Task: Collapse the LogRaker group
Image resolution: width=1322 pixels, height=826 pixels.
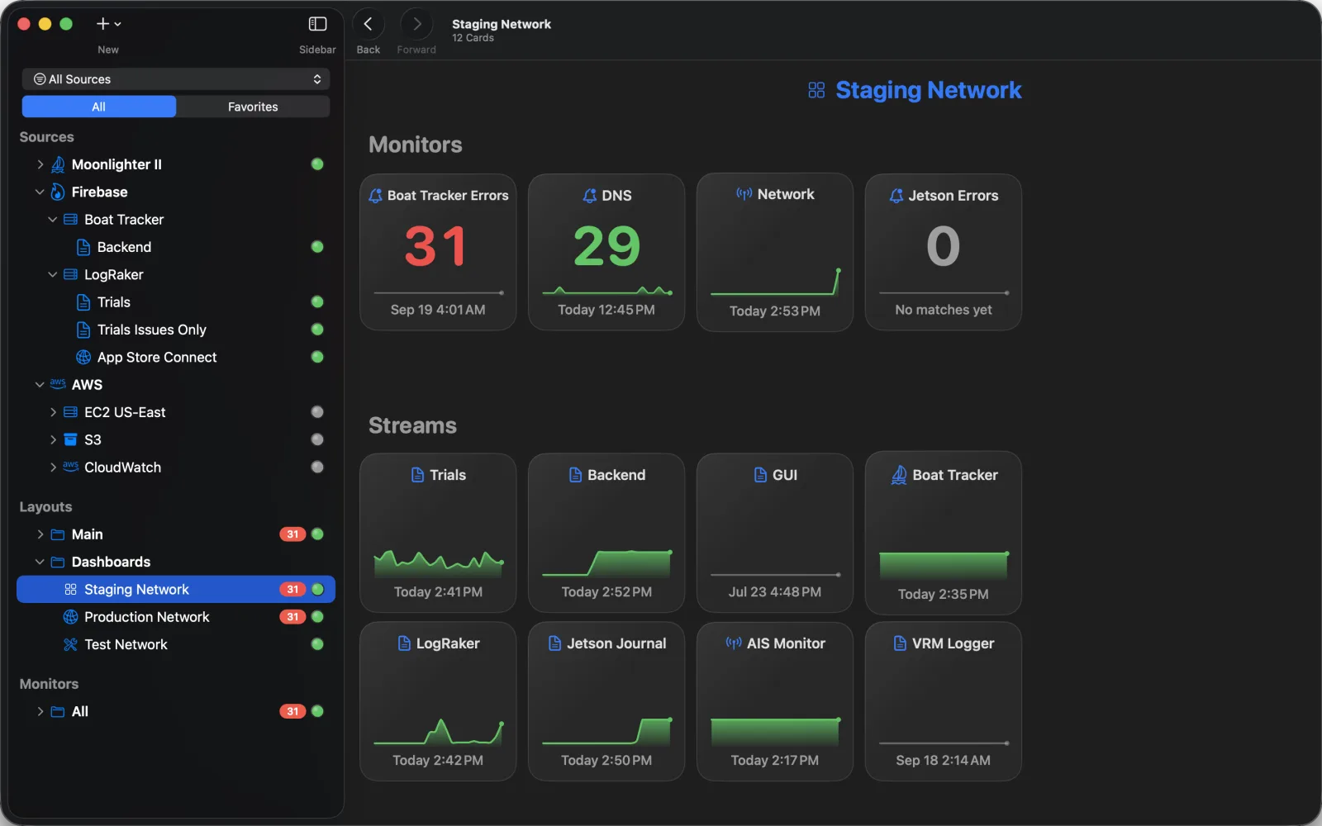Action: [53, 274]
